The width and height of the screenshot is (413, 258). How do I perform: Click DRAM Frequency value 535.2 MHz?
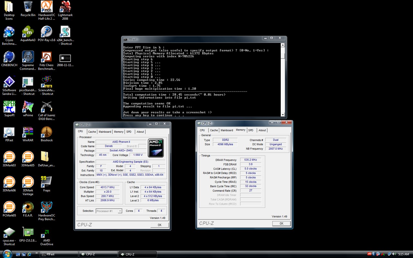click(251, 160)
